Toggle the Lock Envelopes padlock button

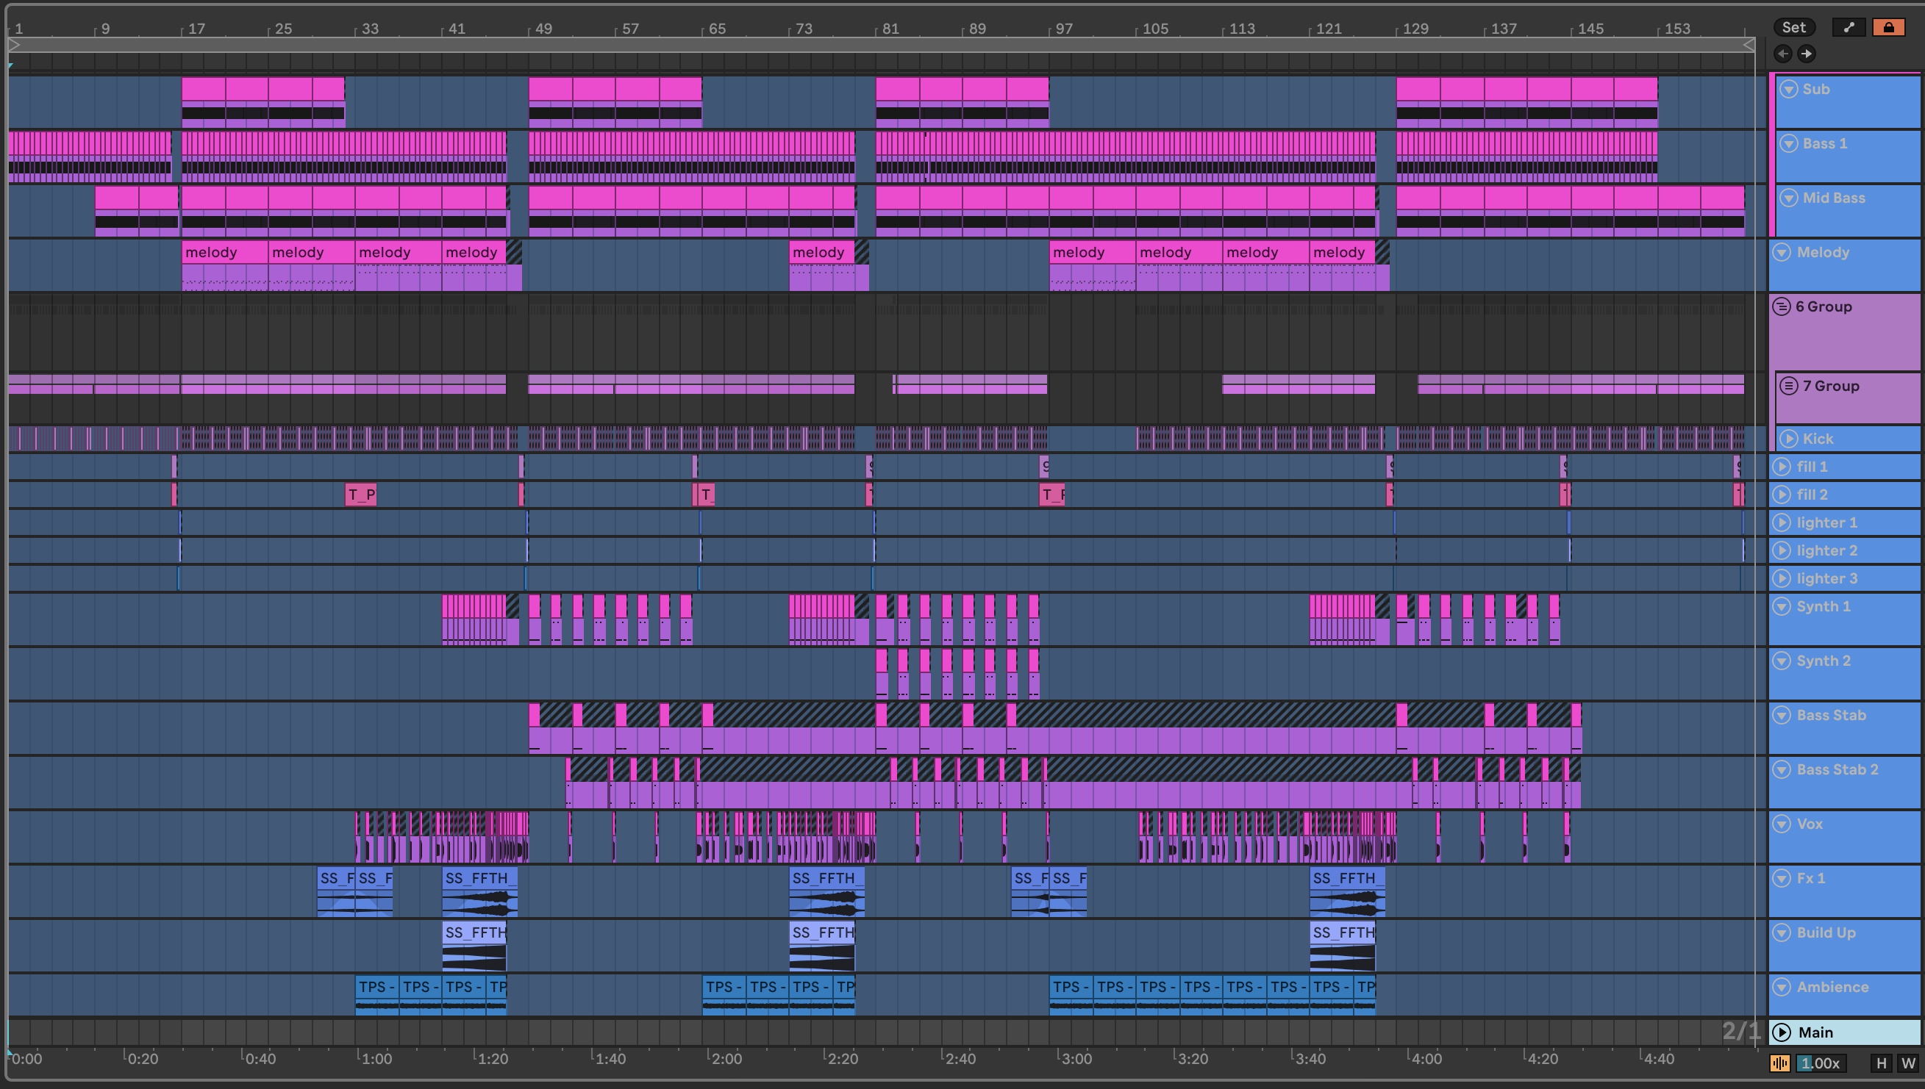click(x=1888, y=28)
